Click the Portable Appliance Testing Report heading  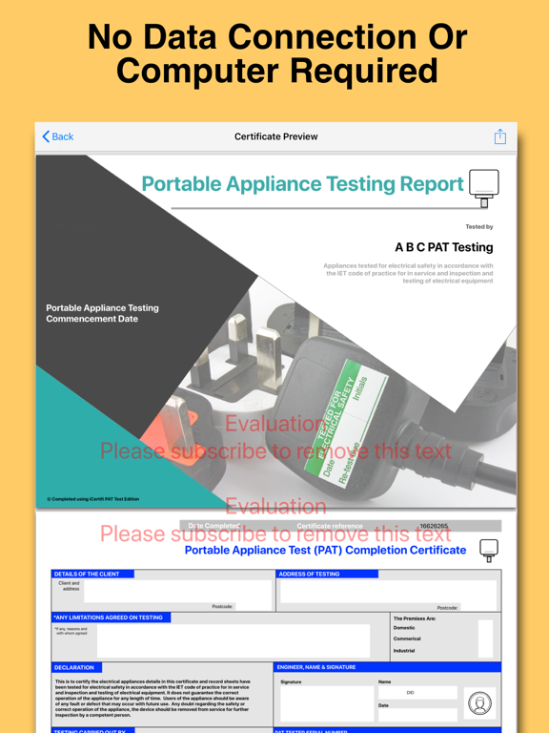click(302, 183)
